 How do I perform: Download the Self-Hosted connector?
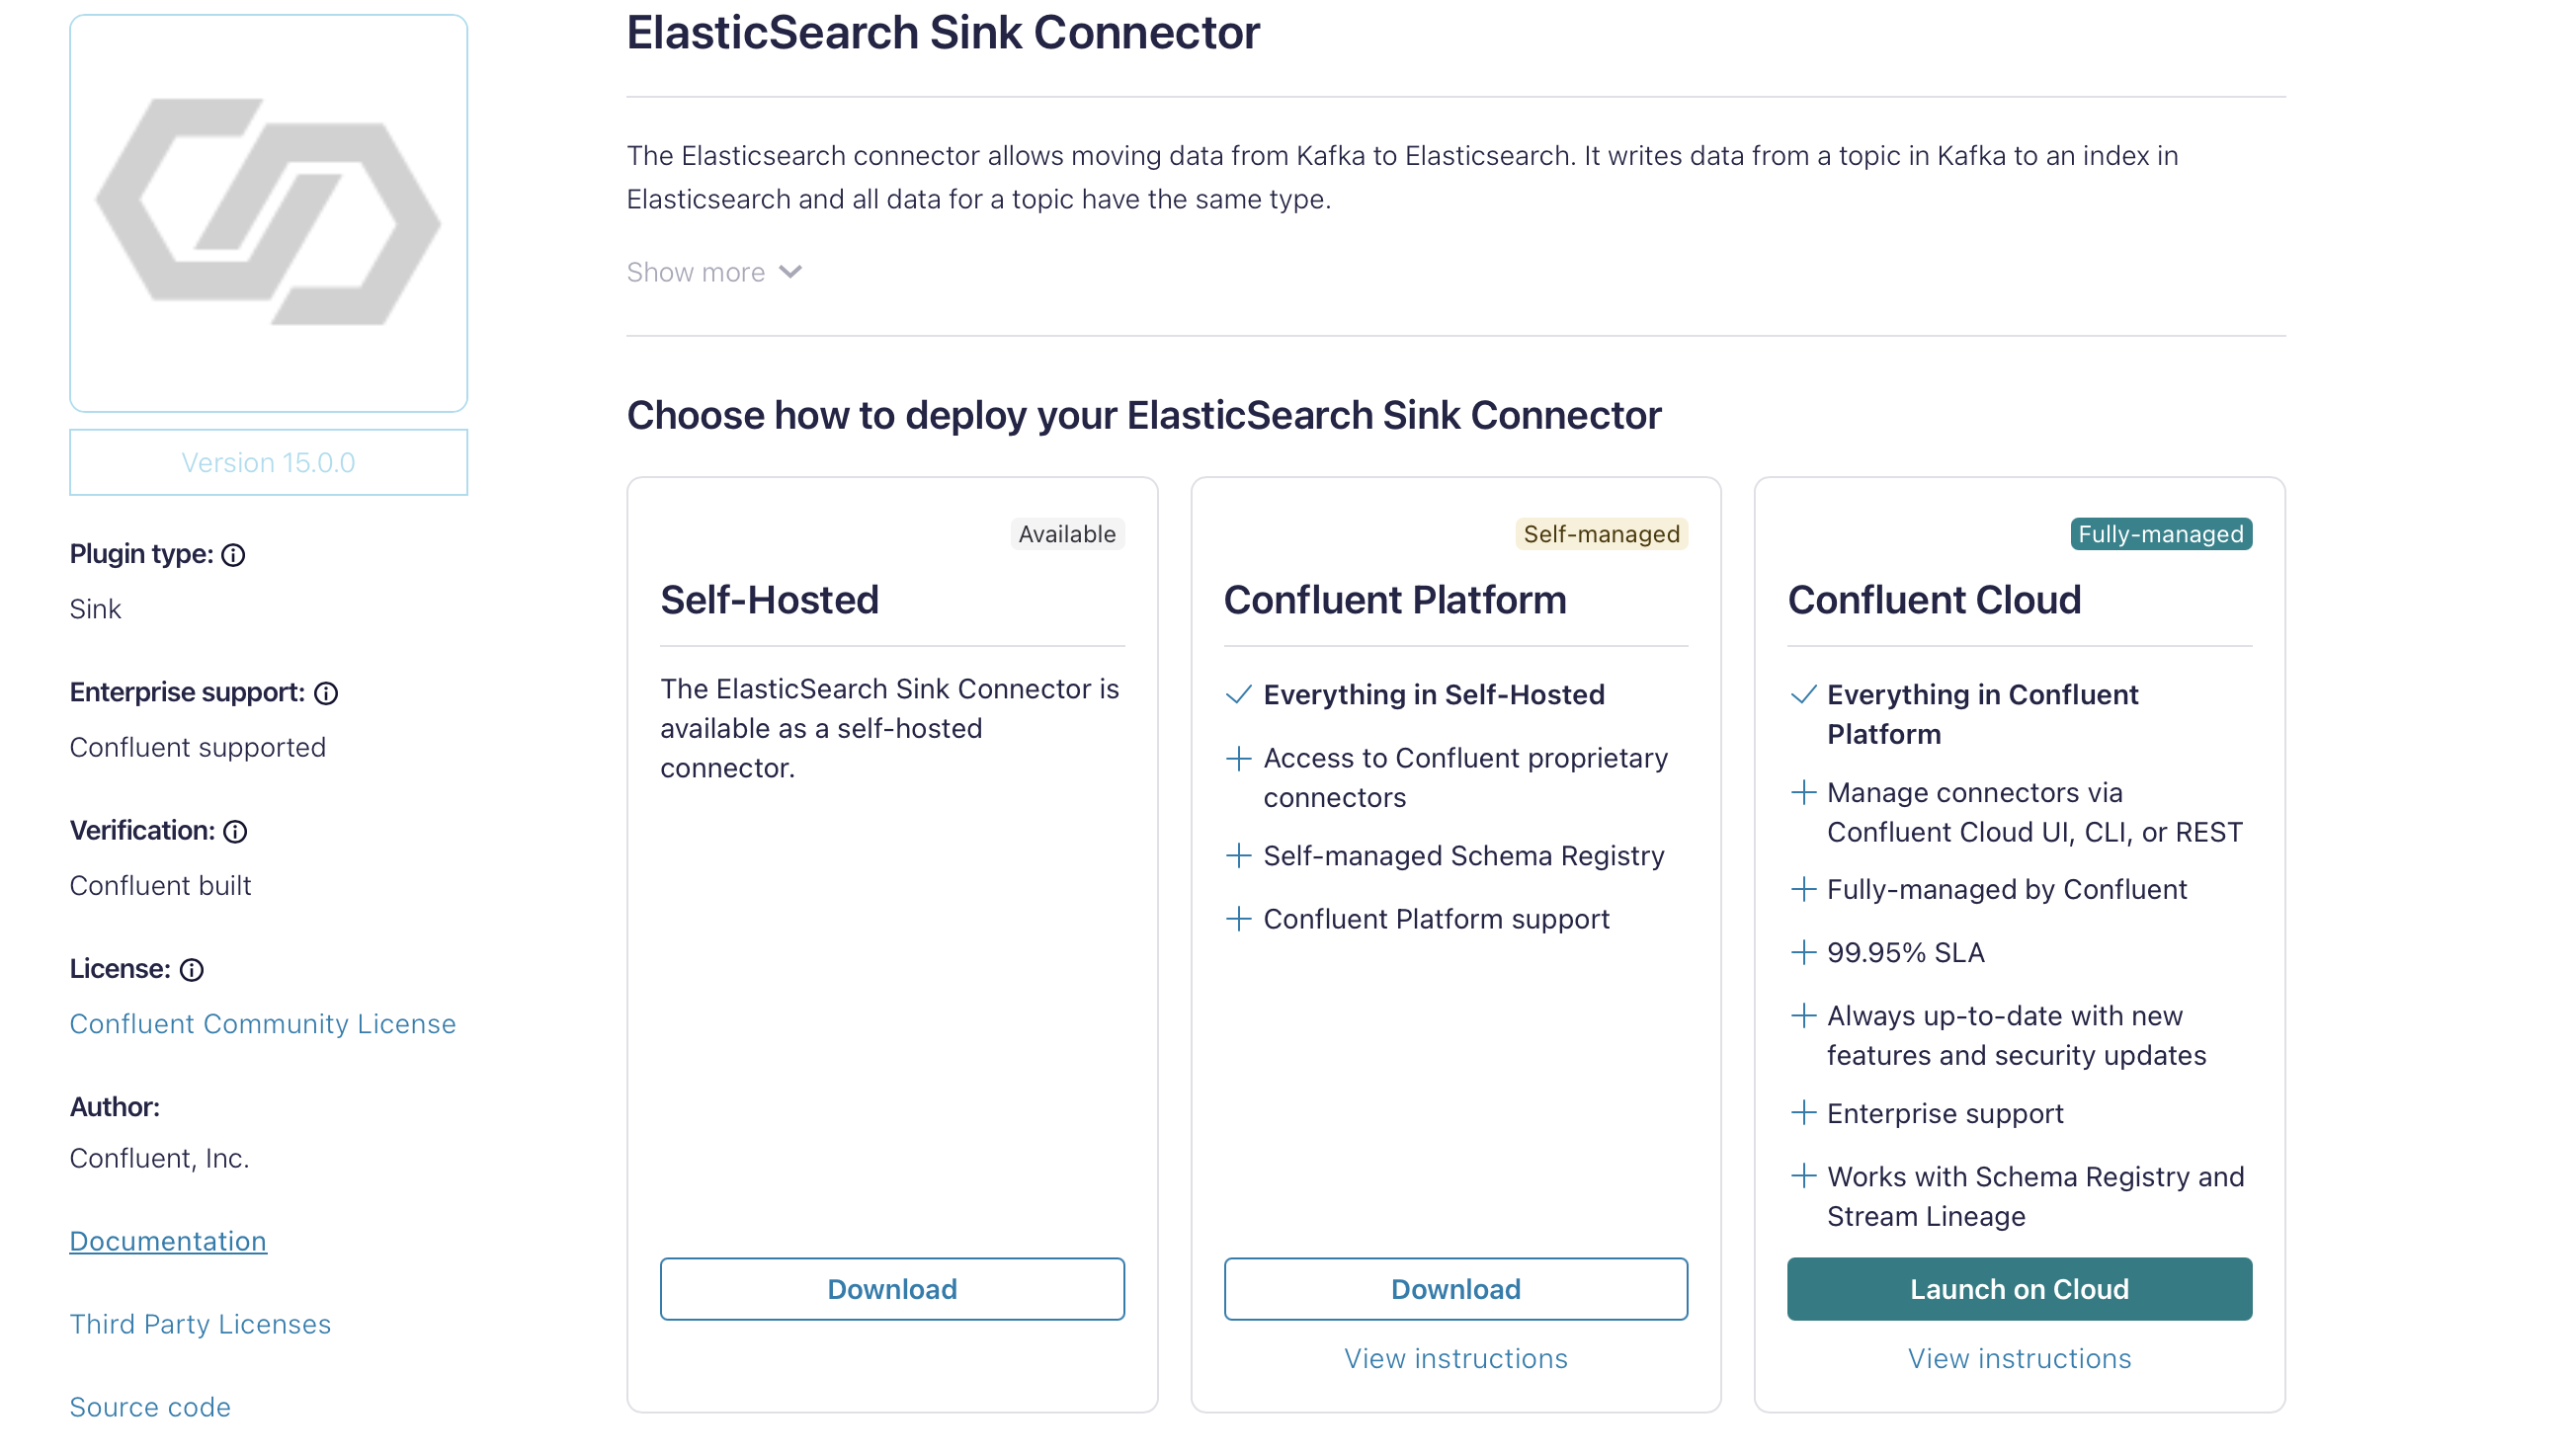pyautogui.click(x=891, y=1288)
